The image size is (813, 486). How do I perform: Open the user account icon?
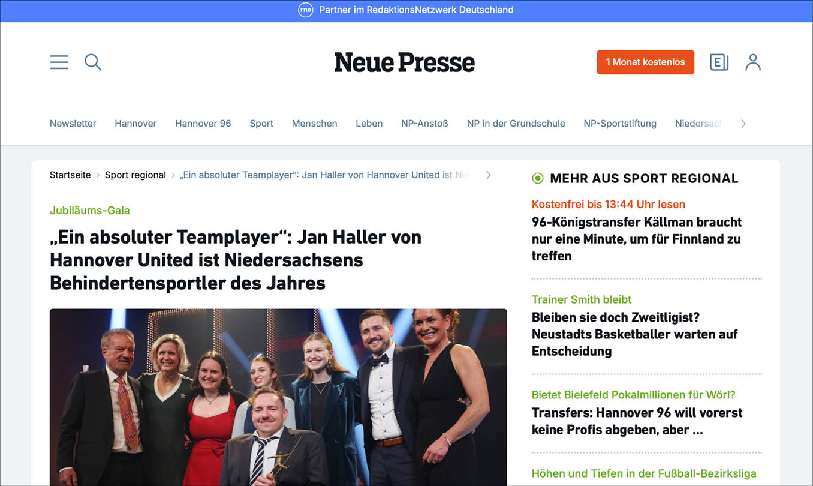tap(753, 62)
